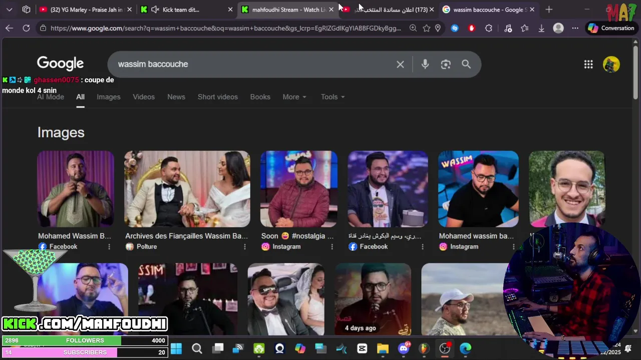
Task: Open the 4 days ago image result
Action: [373, 299]
